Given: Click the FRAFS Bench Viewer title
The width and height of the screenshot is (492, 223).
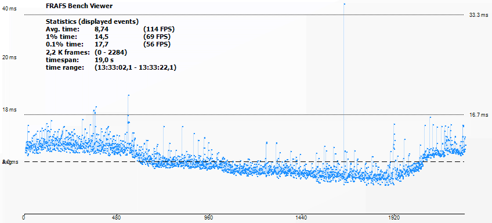Looking at the screenshot, I should (x=79, y=6).
